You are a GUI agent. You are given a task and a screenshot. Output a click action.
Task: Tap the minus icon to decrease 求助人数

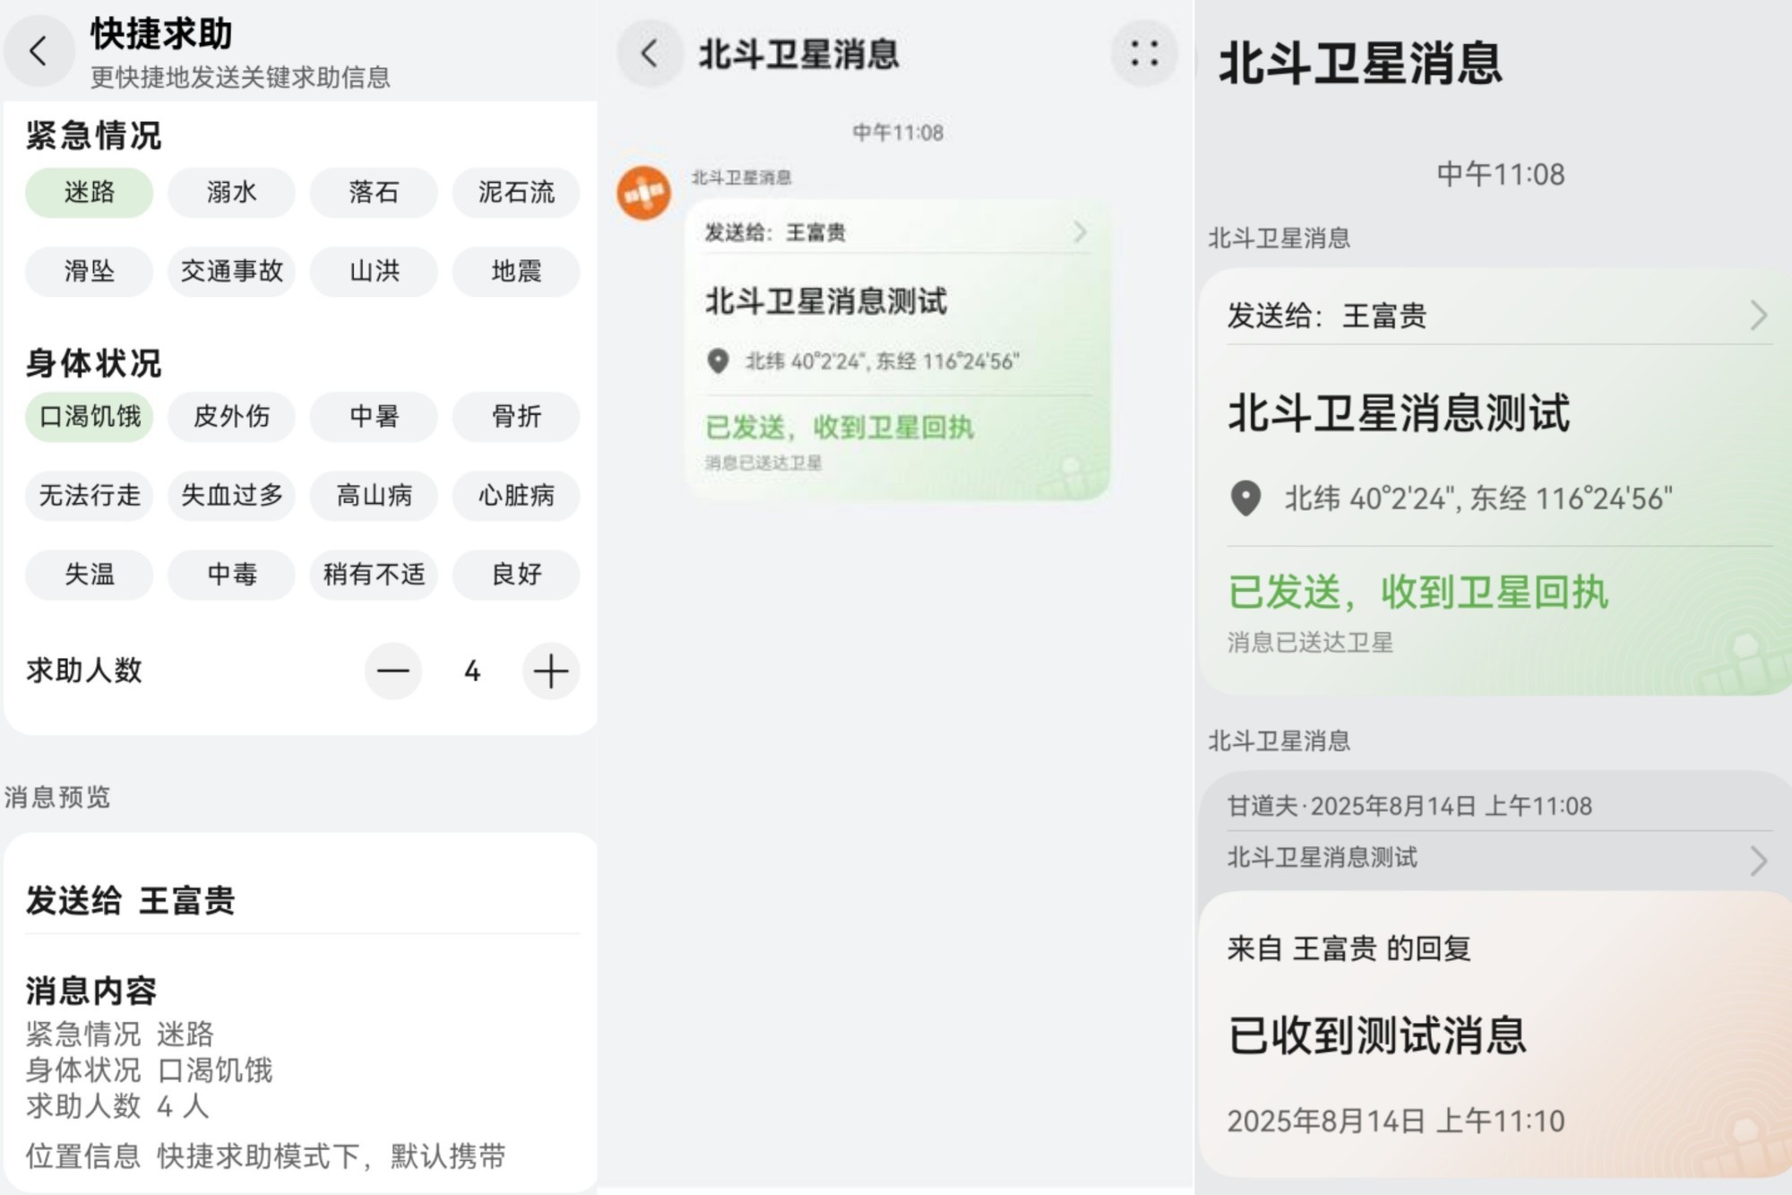[393, 671]
